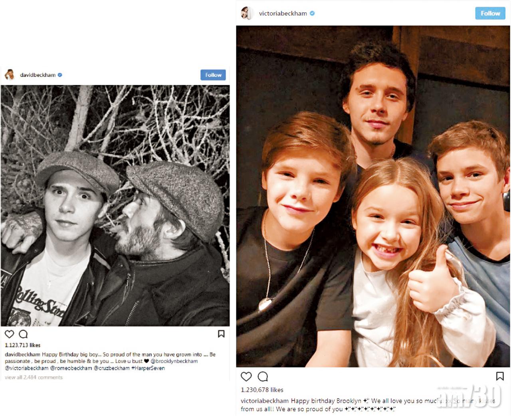Click verified badge next to victoriabeckham
The image size is (511, 416).
point(312,13)
